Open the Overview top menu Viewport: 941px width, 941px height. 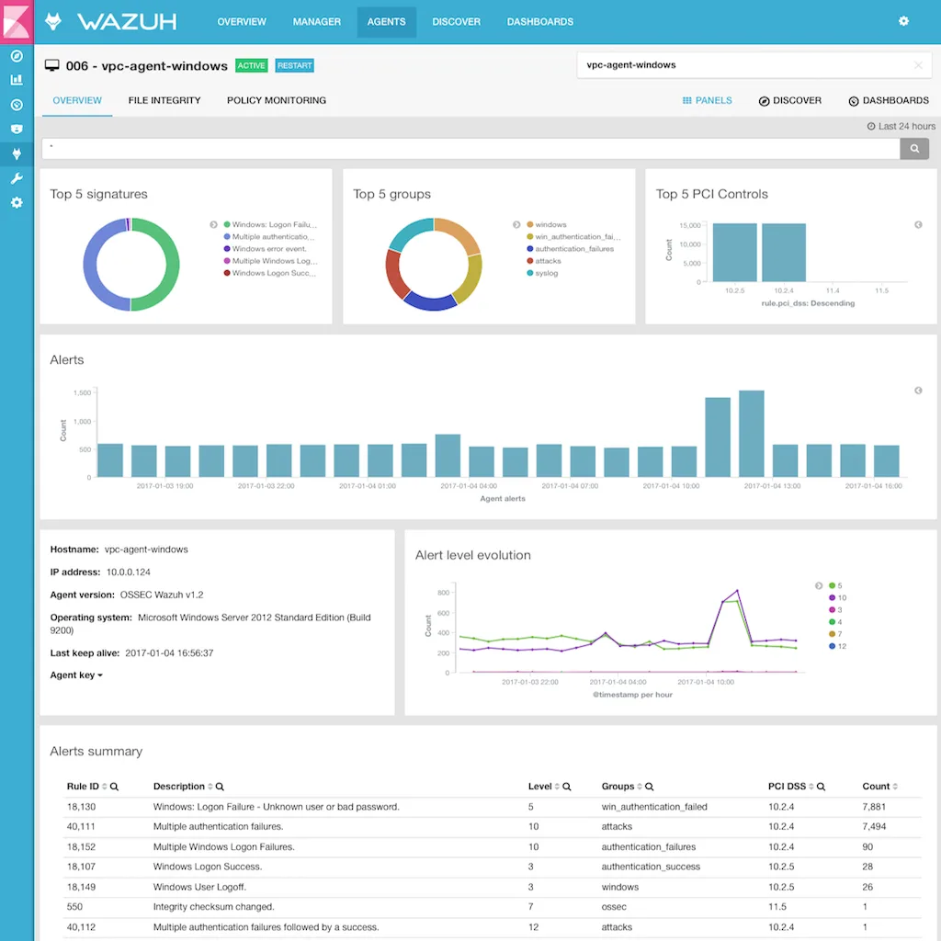[242, 22]
